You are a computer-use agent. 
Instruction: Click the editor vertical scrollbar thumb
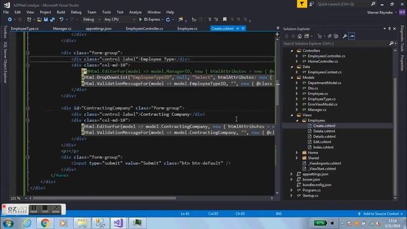click(277, 94)
